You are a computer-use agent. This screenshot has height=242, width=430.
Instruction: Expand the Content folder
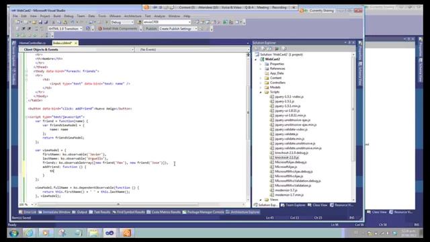261,78
